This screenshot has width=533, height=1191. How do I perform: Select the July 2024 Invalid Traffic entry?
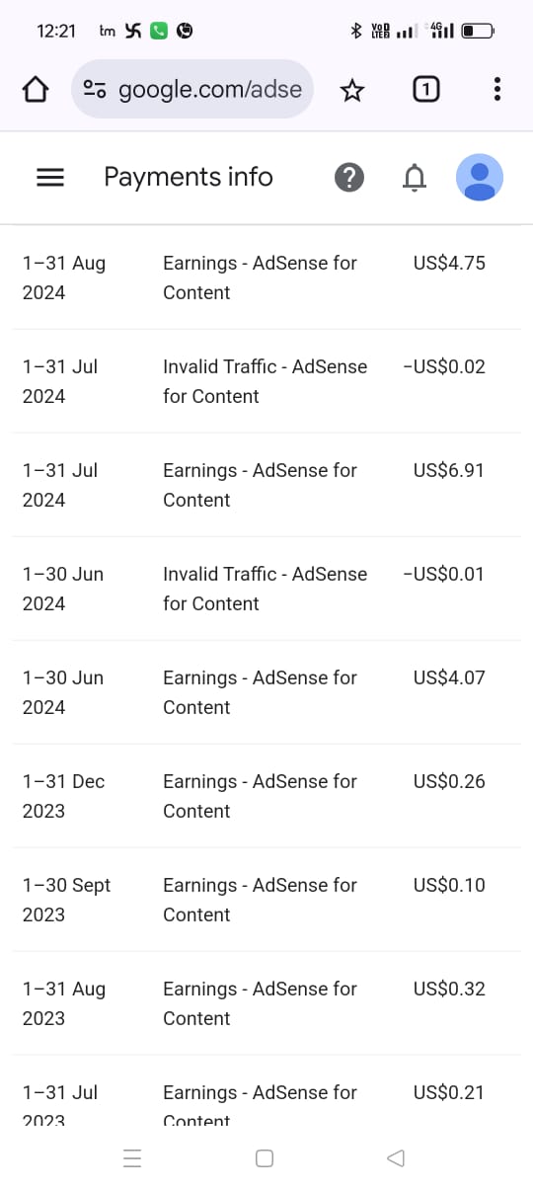[266, 381]
